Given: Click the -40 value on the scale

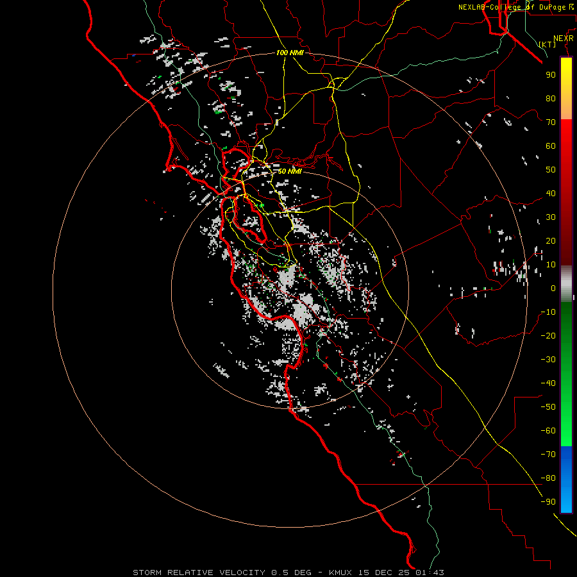Looking at the screenshot, I should [x=548, y=383].
